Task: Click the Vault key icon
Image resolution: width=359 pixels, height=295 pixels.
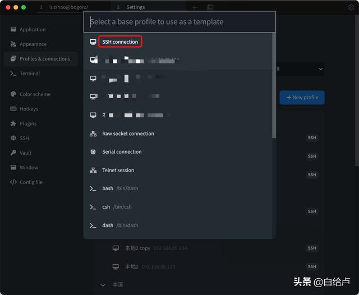Action: [13, 153]
